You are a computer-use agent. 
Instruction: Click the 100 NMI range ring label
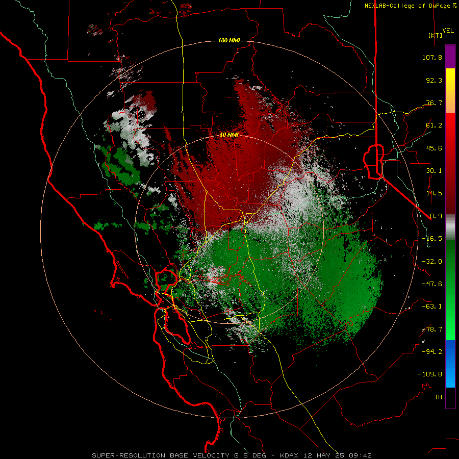[229, 40]
